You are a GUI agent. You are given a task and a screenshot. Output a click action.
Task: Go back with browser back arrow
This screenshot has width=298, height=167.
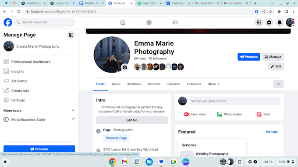(5, 11)
